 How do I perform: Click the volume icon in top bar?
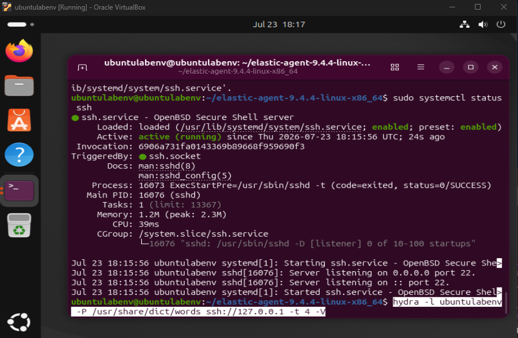click(483, 24)
